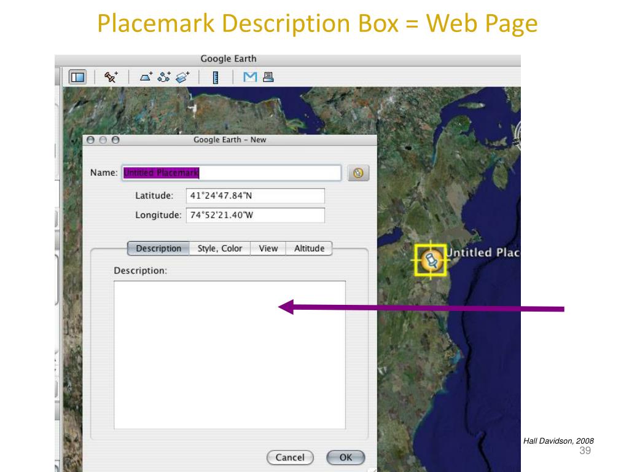Open the Ruler measurement tool

click(x=216, y=77)
